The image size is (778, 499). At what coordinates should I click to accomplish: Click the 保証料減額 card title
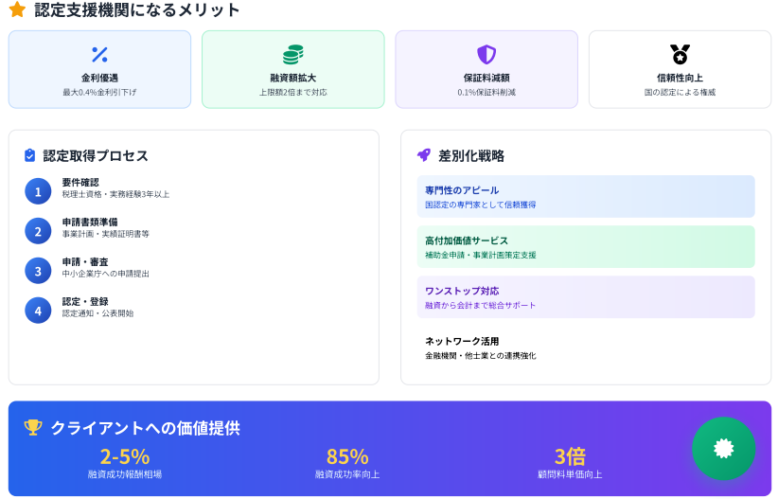486,78
